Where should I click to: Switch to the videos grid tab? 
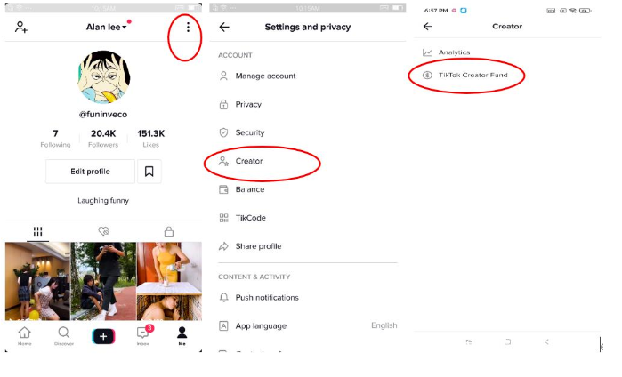[37, 231]
